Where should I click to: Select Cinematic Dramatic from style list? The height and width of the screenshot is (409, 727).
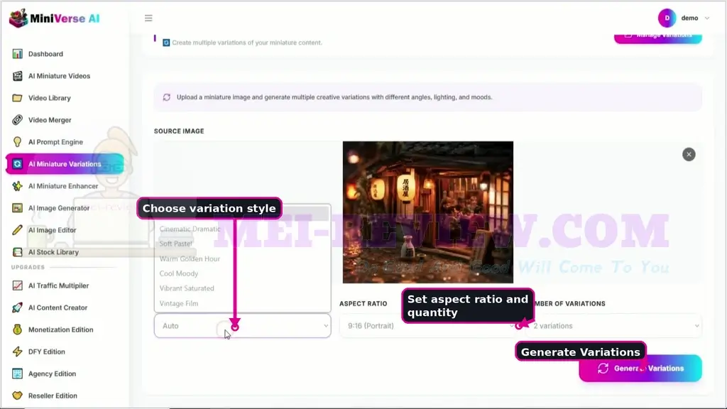point(190,229)
